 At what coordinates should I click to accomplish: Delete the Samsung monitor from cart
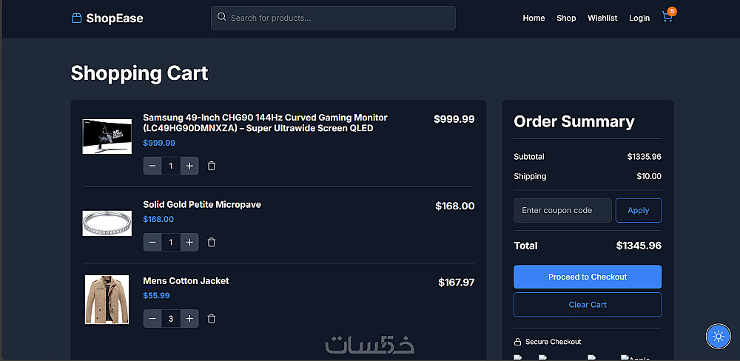[x=212, y=166]
